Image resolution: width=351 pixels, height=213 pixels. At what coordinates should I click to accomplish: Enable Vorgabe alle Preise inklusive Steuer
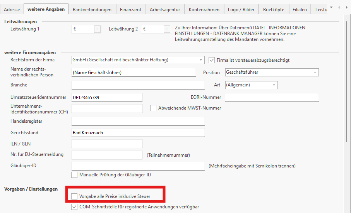coord(74,196)
